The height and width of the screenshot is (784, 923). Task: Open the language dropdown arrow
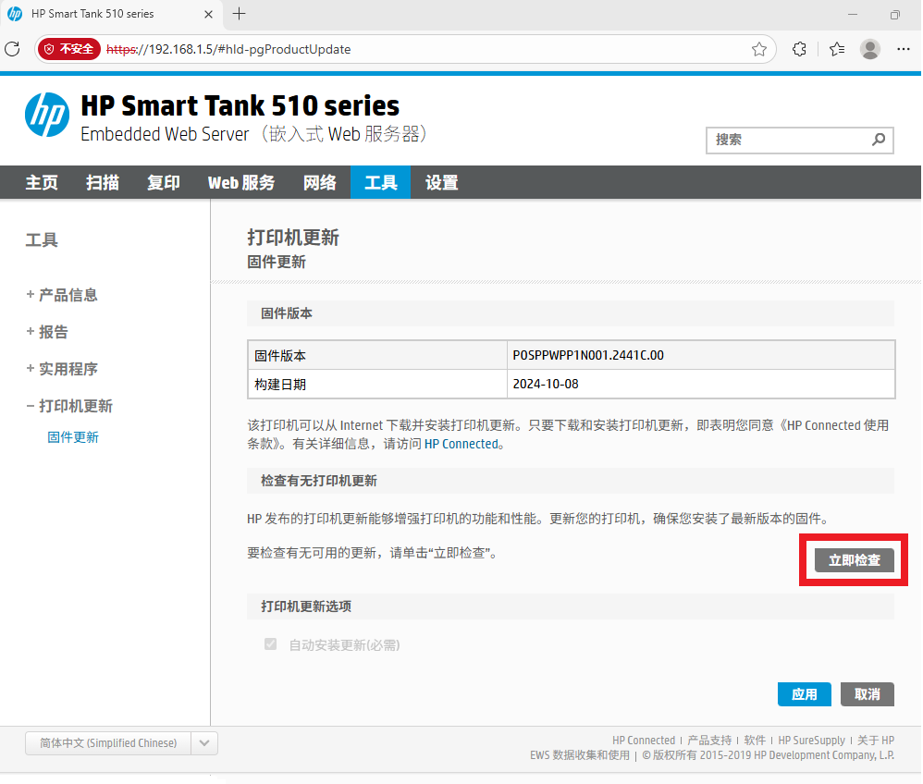[x=204, y=743]
